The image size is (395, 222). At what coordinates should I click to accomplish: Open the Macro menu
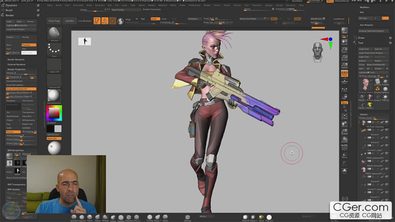141,5
